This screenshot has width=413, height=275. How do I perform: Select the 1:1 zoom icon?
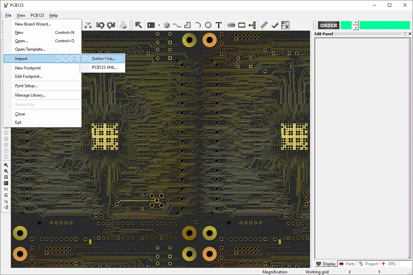(6, 189)
